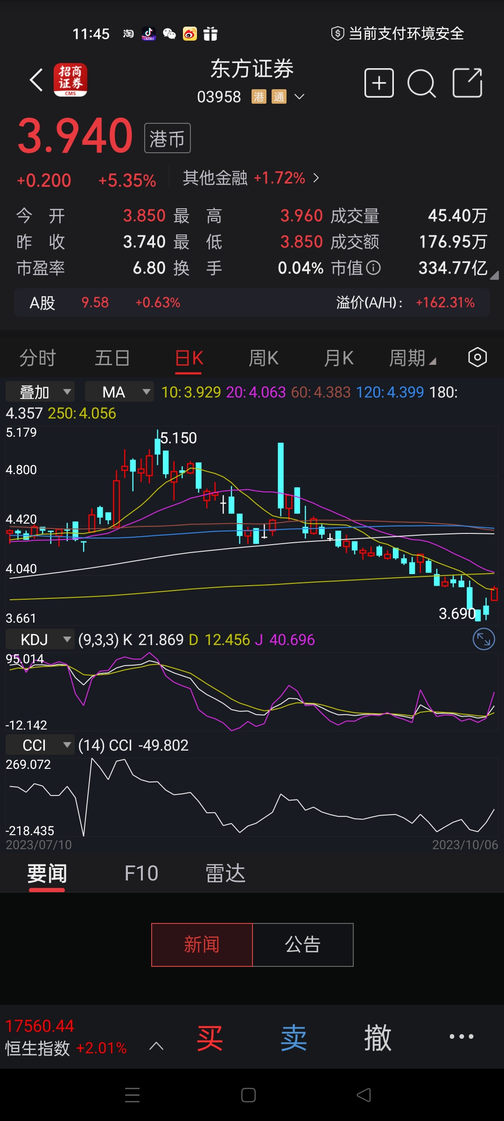This screenshot has height=1121, width=504.
Task: Open the 周期 period dropdown
Action: pos(413,358)
